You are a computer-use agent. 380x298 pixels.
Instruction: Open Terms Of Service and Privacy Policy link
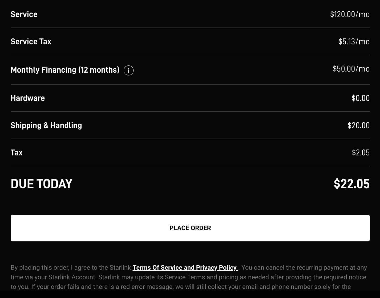click(x=185, y=268)
